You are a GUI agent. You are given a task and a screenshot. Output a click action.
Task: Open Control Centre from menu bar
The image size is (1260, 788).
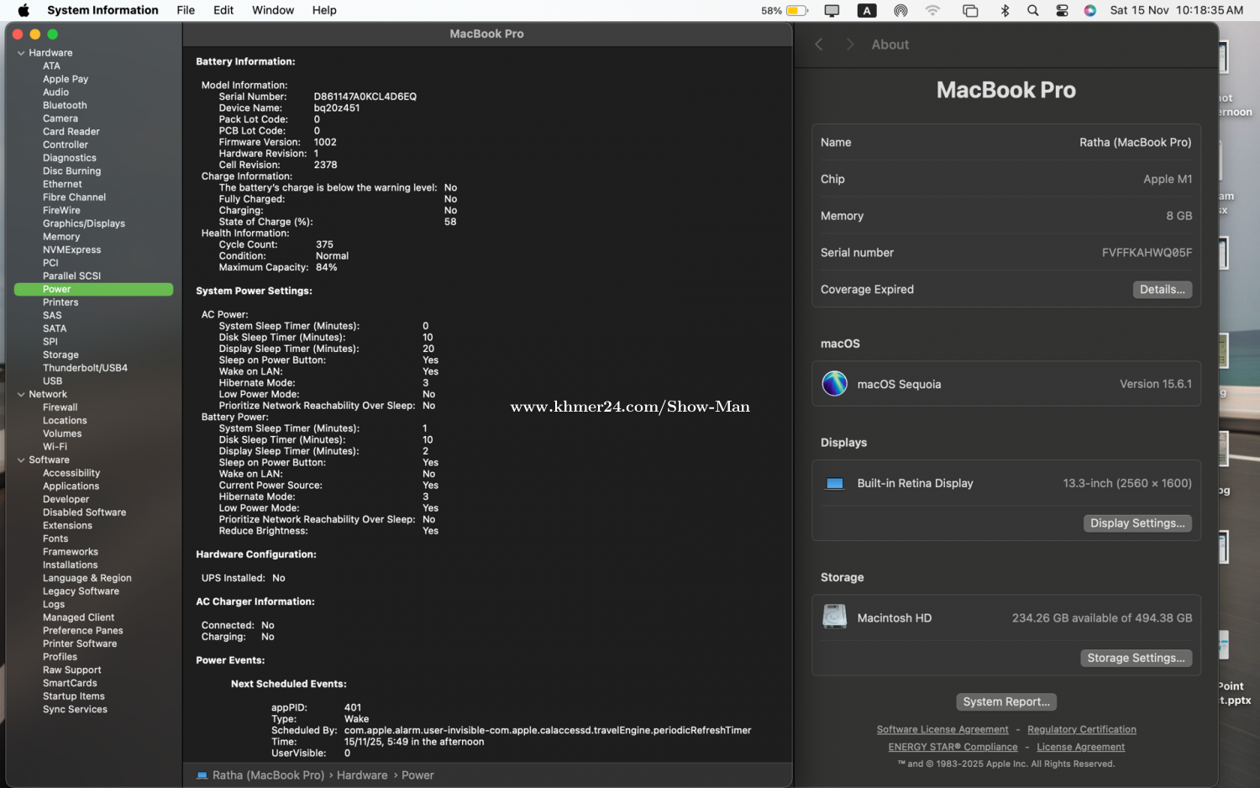click(1062, 11)
